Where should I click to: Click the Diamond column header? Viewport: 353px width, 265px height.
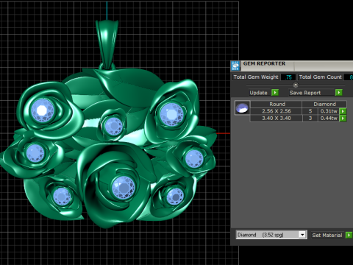[324, 104]
